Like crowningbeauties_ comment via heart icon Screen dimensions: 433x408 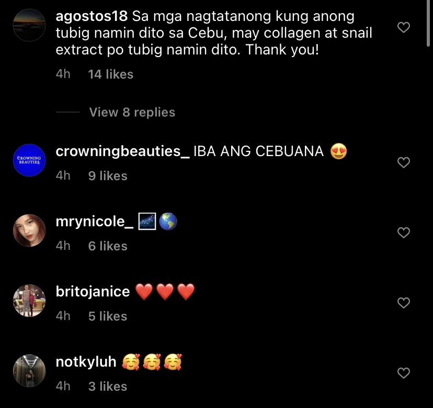[x=403, y=162]
